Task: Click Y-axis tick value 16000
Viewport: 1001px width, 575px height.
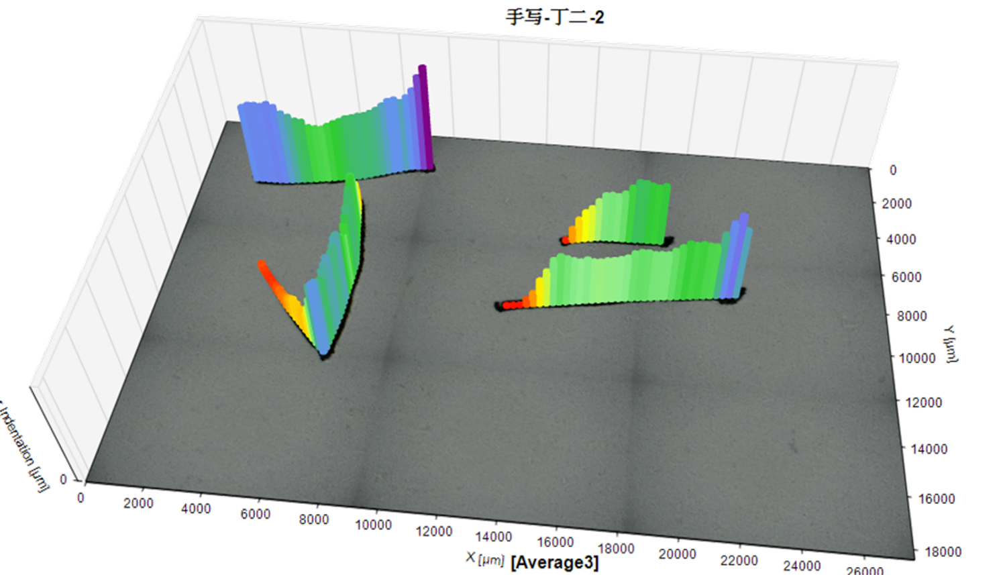Action: pos(936,499)
